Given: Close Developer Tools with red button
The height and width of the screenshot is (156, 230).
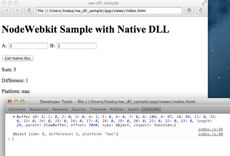Looking at the screenshot, I should click(10, 102).
